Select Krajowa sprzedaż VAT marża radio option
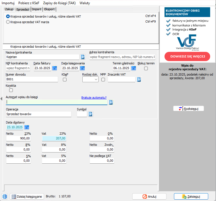This screenshot has width=216, height=201. [8, 22]
